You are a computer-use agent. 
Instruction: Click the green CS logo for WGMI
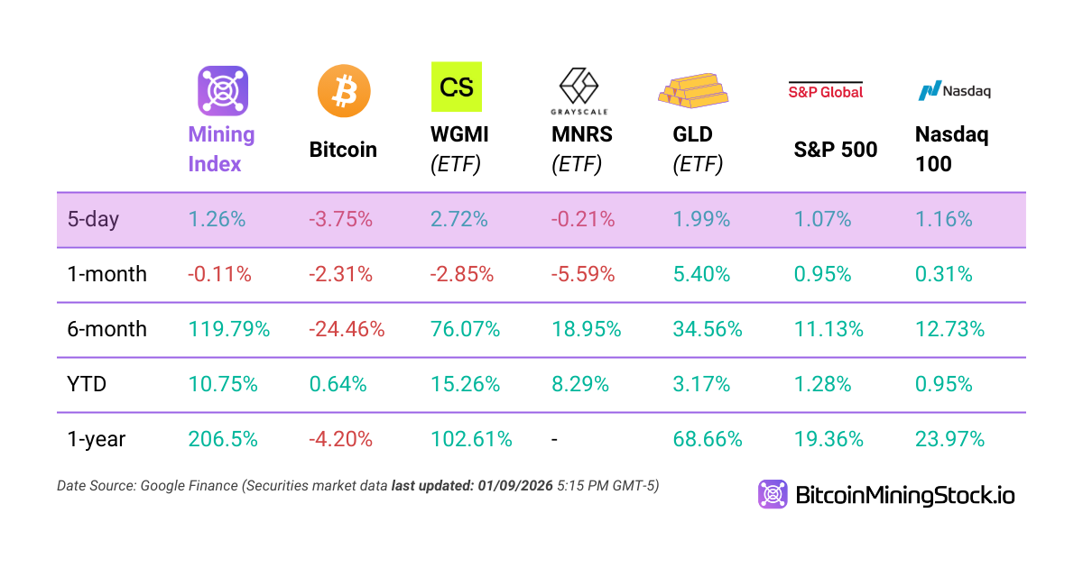click(x=457, y=87)
